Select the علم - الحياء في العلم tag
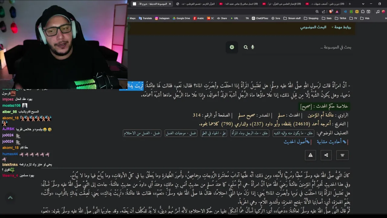 (214, 133)
